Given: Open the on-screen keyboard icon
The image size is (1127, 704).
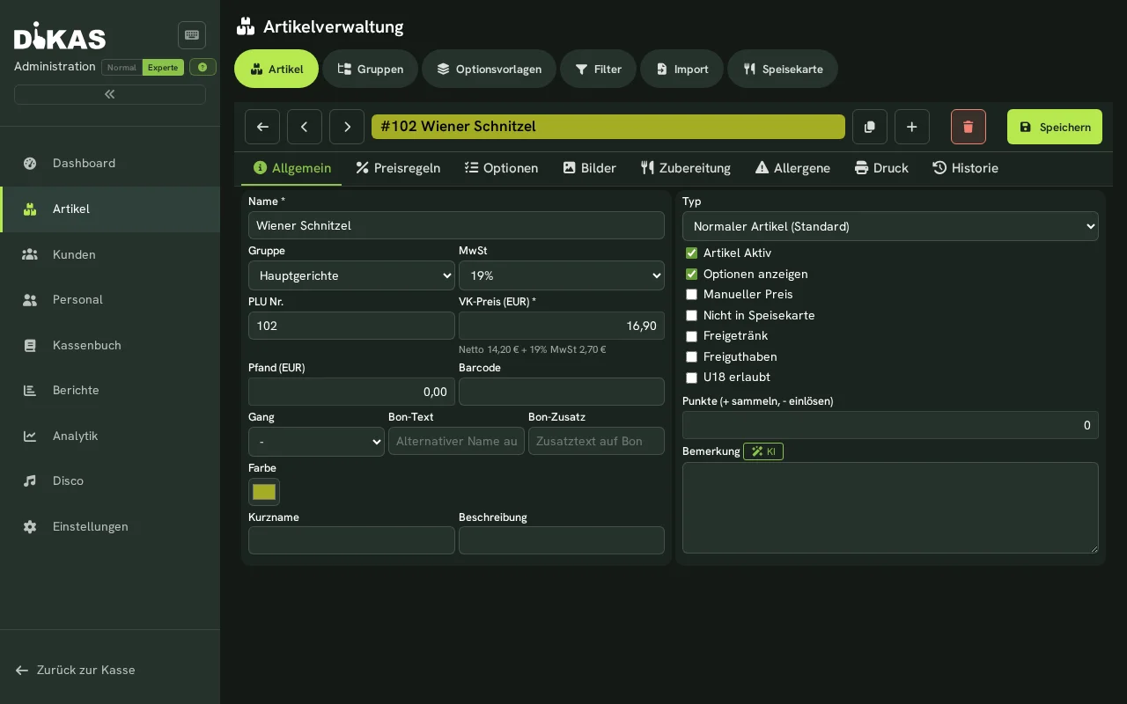Looking at the screenshot, I should (x=192, y=35).
